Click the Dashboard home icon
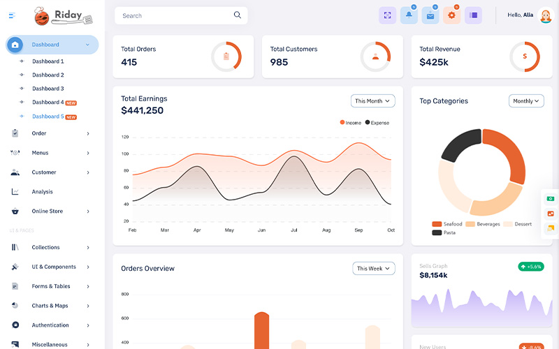The width and height of the screenshot is (559, 349). [15, 45]
